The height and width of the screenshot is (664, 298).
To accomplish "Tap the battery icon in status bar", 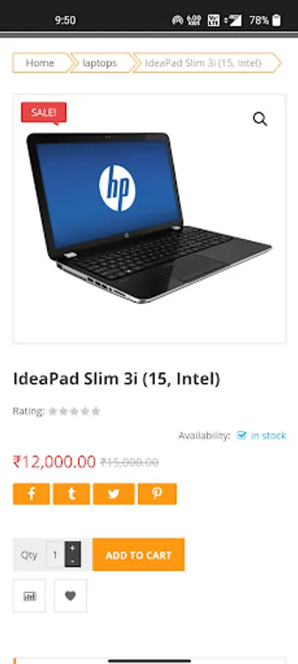I will [x=277, y=20].
